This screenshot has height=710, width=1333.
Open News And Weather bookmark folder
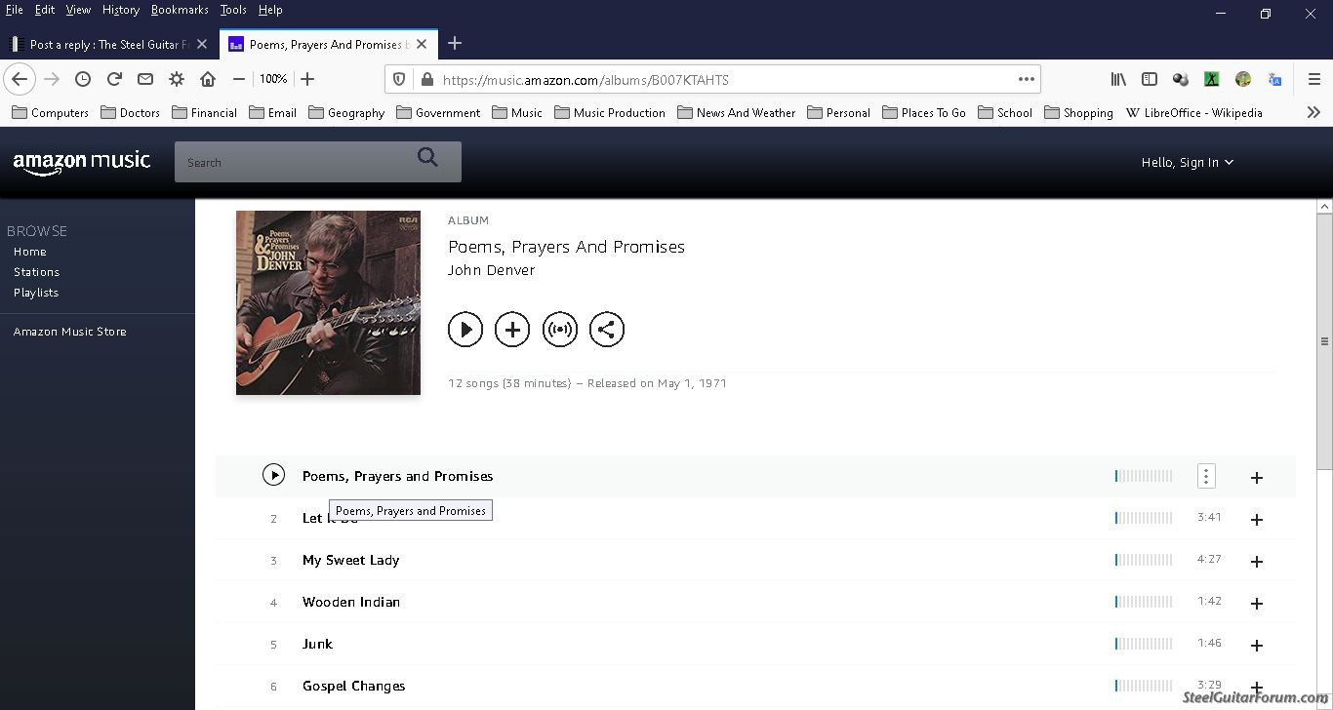[736, 112]
